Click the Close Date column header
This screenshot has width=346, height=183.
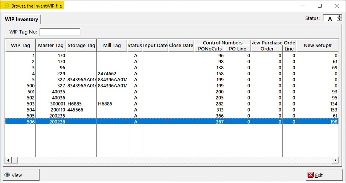pyautogui.click(x=181, y=46)
